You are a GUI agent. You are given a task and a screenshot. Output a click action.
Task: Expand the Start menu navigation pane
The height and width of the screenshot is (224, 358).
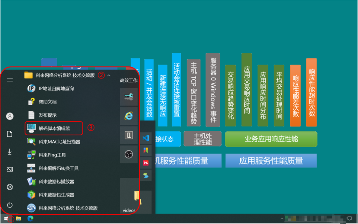pos(10,79)
